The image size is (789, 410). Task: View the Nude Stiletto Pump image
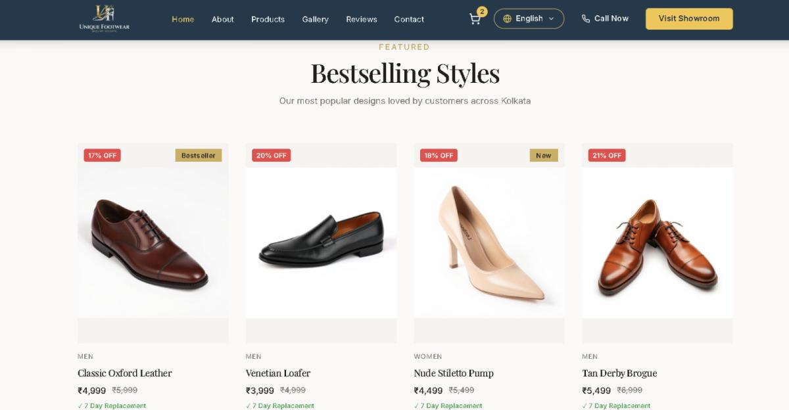(x=489, y=243)
